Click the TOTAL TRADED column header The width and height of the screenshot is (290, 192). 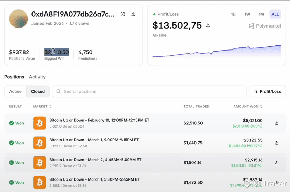(x=196, y=107)
